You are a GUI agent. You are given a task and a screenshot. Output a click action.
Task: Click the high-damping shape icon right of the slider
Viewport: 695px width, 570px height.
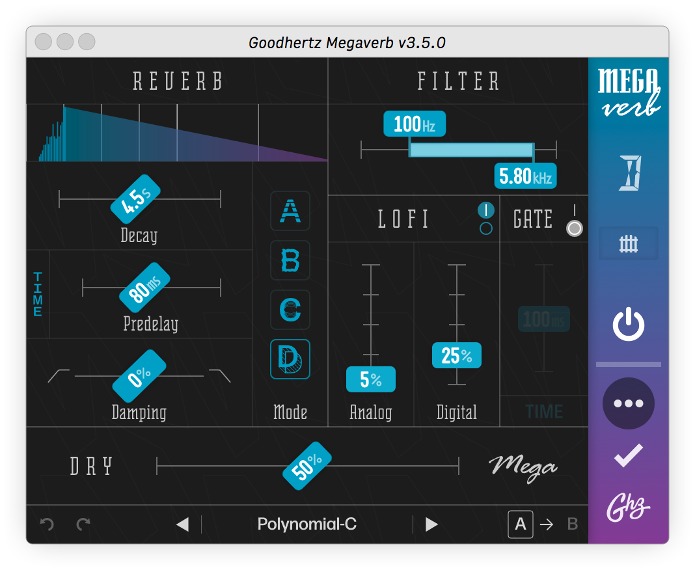pos(220,376)
